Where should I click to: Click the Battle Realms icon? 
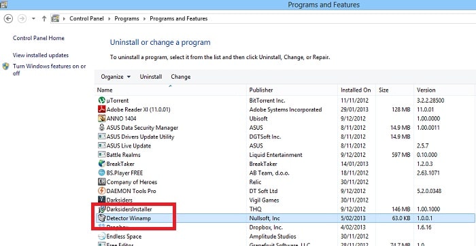click(102, 155)
